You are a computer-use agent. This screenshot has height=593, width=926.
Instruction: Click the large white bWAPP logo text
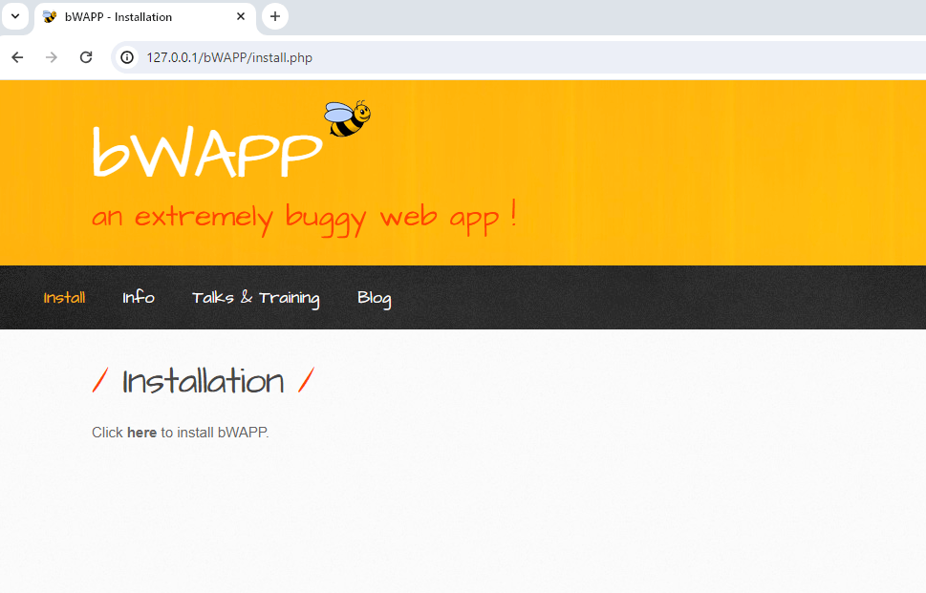pos(206,153)
